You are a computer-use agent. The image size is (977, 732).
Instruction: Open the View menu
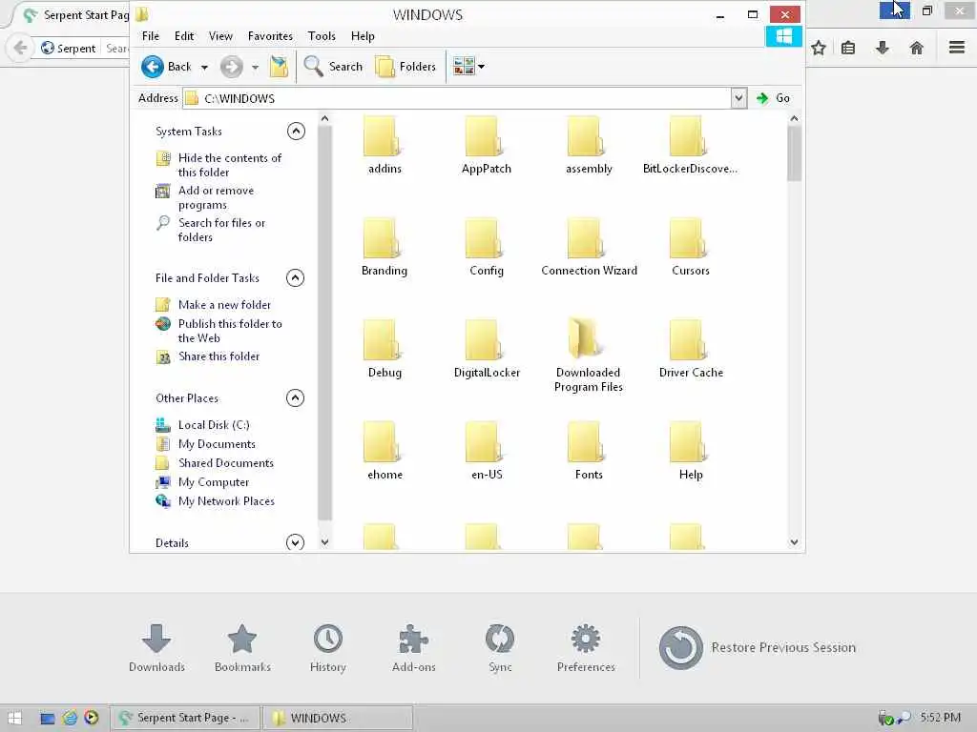(x=220, y=36)
